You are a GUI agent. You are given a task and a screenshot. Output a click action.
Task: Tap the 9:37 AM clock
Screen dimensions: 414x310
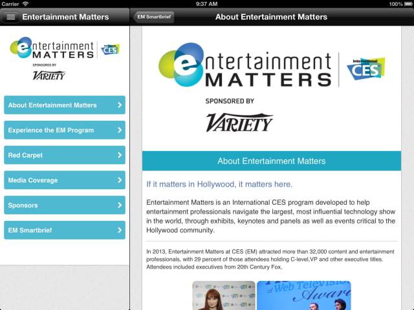click(207, 4)
